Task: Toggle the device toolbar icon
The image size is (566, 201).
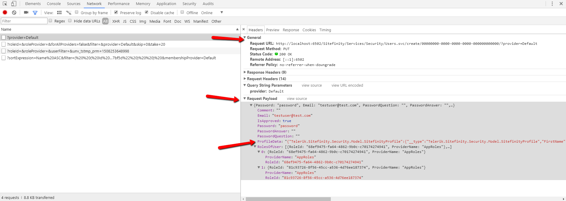Action: tap(14, 4)
